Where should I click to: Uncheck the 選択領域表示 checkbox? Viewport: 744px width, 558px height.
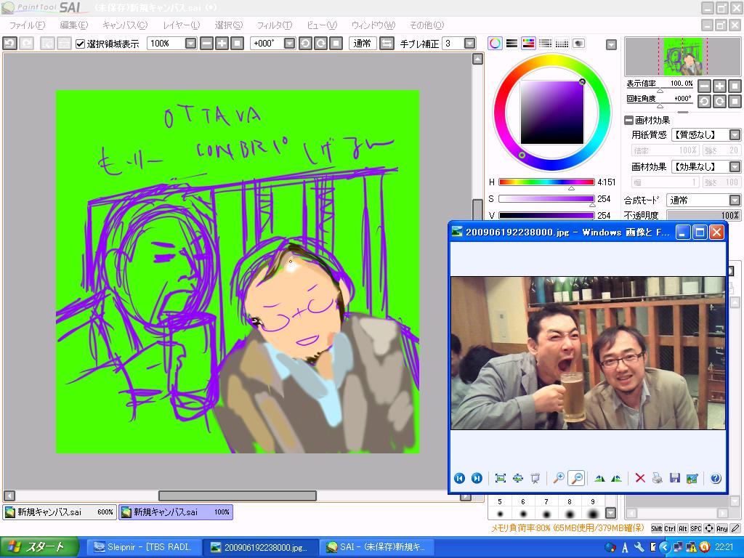[x=81, y=44]
